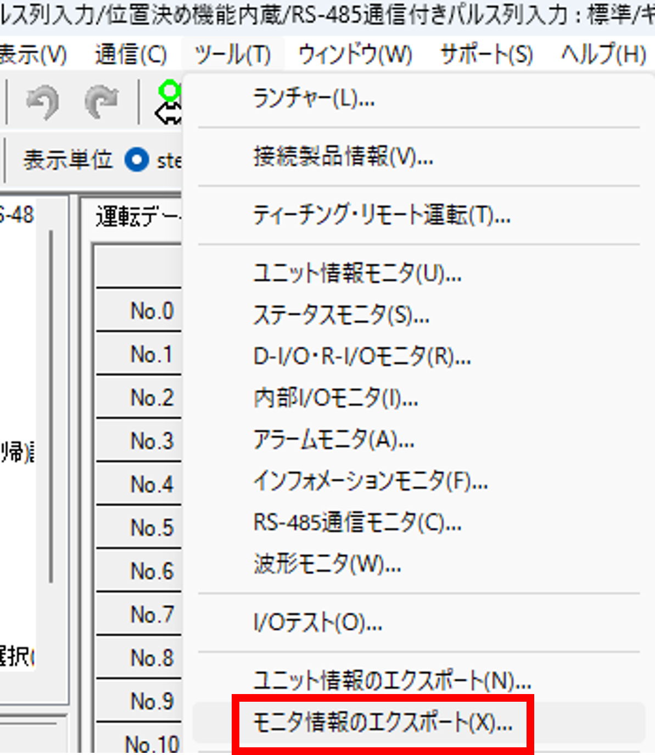Select row header No.8
The width and height of the screenshot is (655, 755).
[x=139, y=657]
